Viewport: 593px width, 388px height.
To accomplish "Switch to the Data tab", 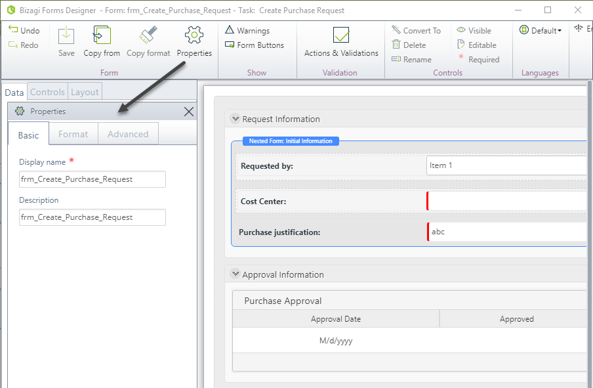I will pos(14,93).
